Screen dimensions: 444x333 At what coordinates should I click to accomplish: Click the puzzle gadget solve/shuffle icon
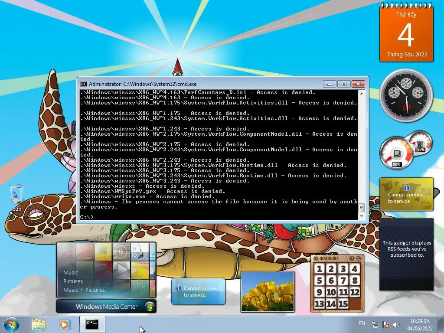coord(359,258)
